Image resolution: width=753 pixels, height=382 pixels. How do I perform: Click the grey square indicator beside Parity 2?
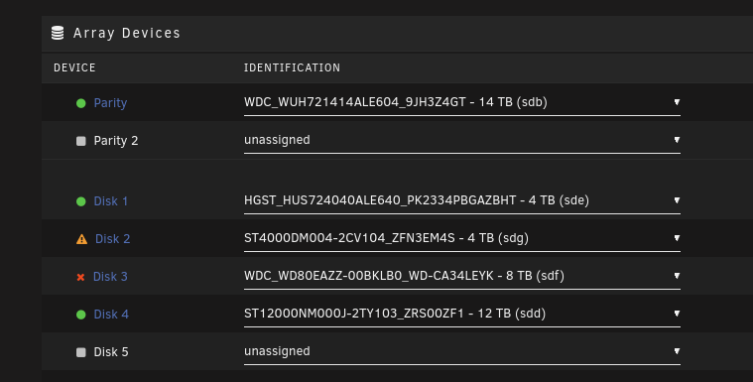coord(81,141)
